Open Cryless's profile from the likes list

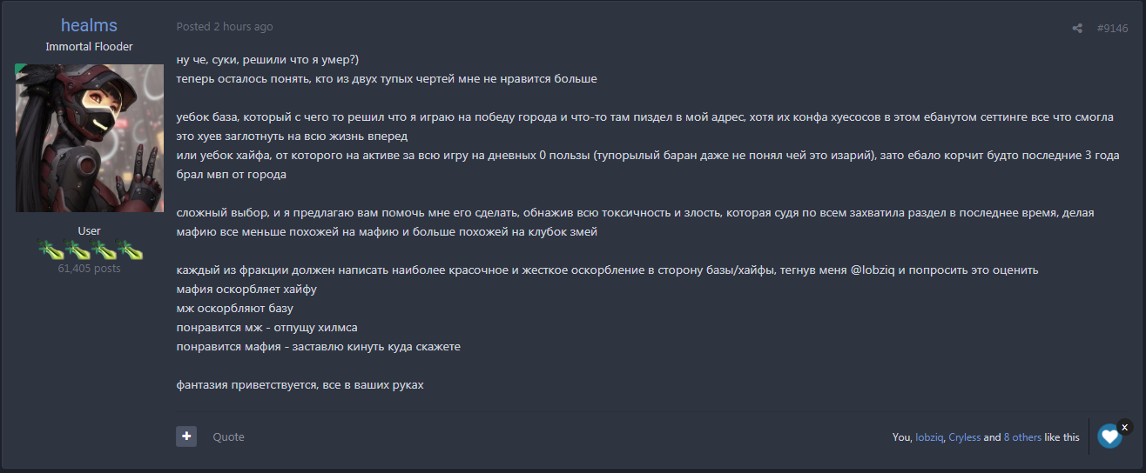(x=964, y=437)
